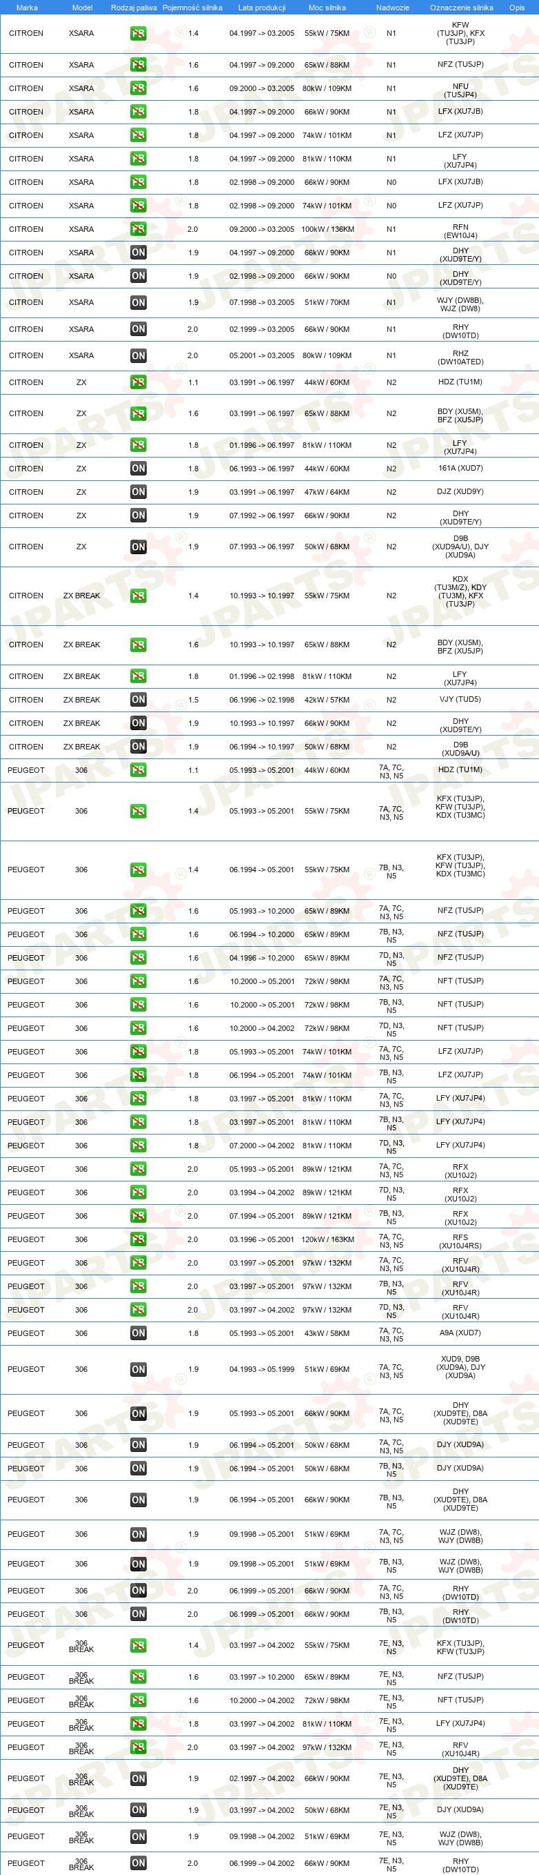Click power value 43kW / 58KM
Viewport: 539px width, 1875px height.
click(327, 1333)
